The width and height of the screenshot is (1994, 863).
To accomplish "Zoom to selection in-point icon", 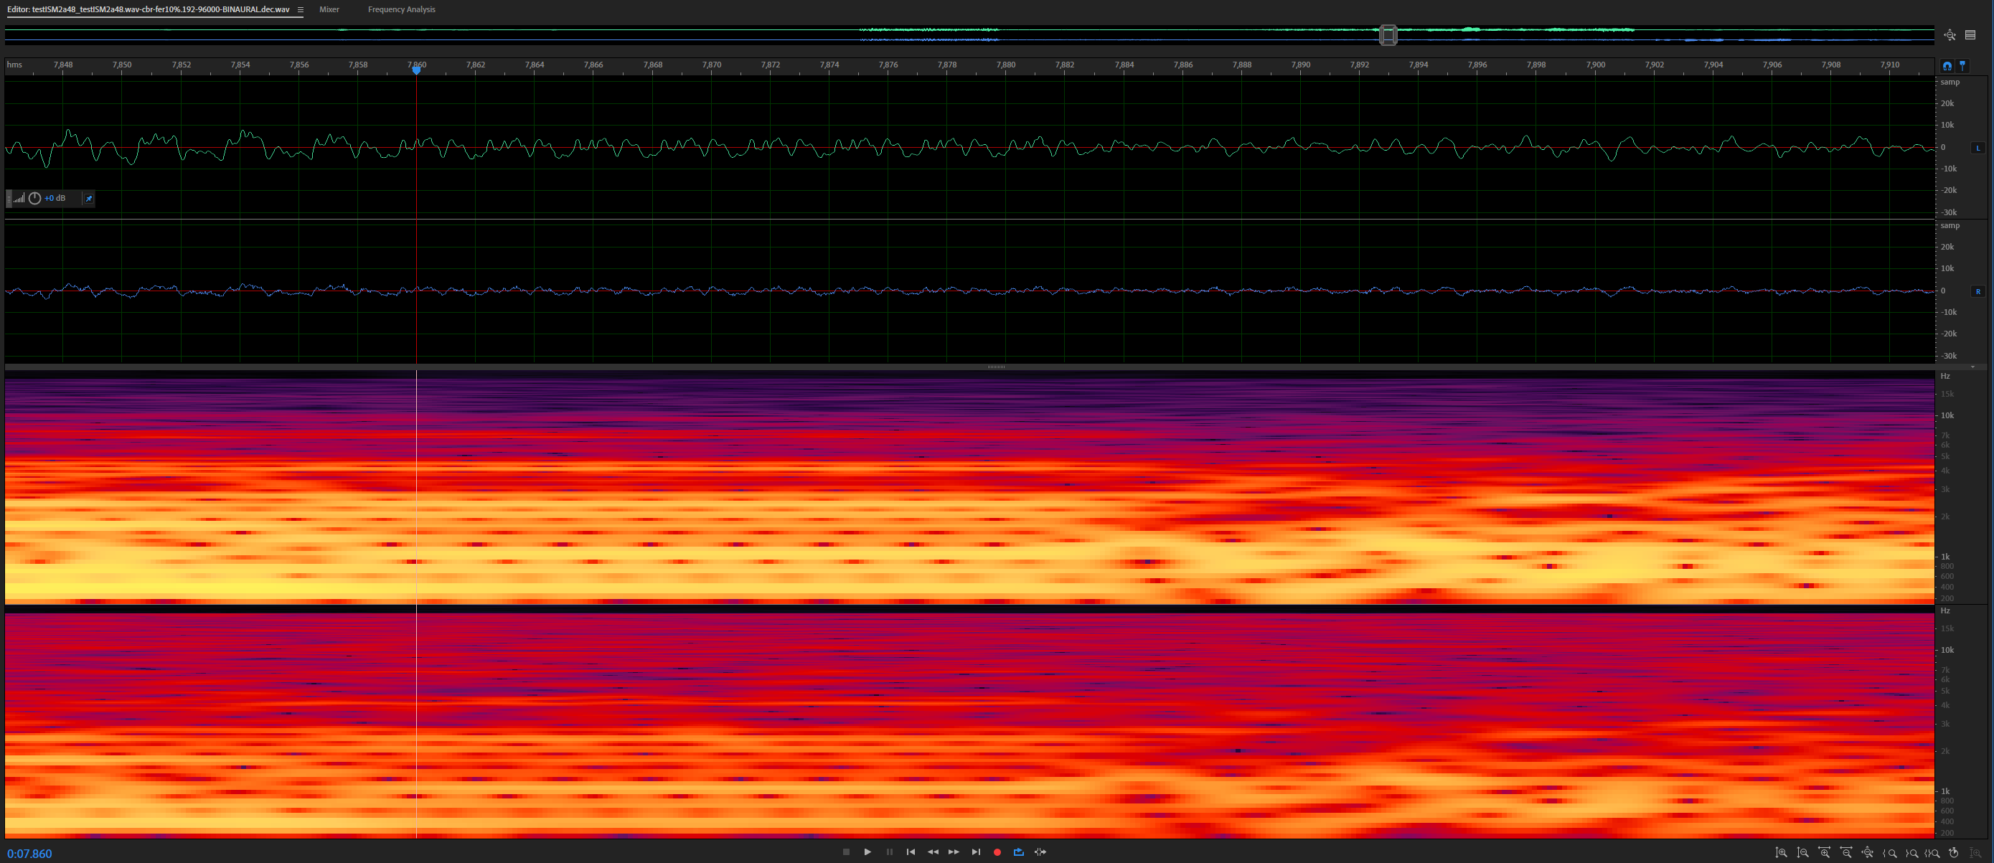I will [x=1889, y=853].
